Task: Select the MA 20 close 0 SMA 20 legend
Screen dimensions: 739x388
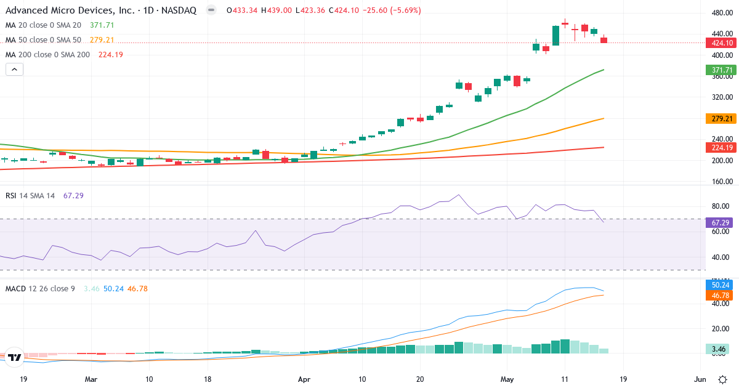Action: (x=43, y=25)
